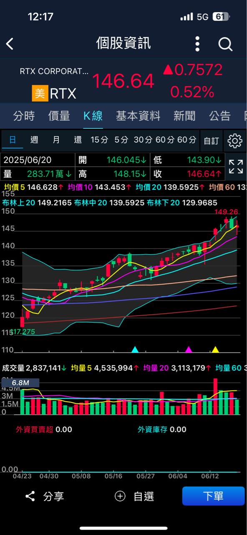Image resolution: width=247 pixels, height=535 pixels.
Task: Tap the 個股資訊 page title
Action: click(123, 43)
